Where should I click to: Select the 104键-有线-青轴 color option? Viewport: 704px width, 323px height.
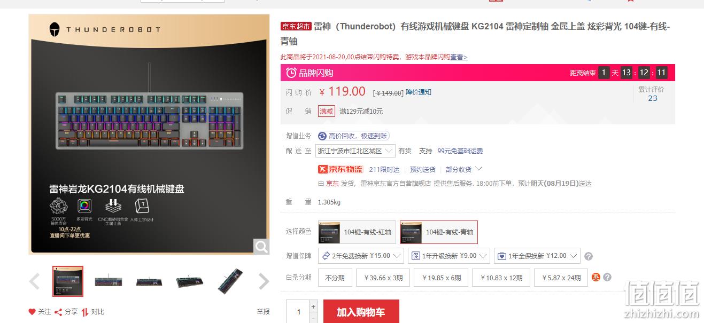(x=439, y=232)
